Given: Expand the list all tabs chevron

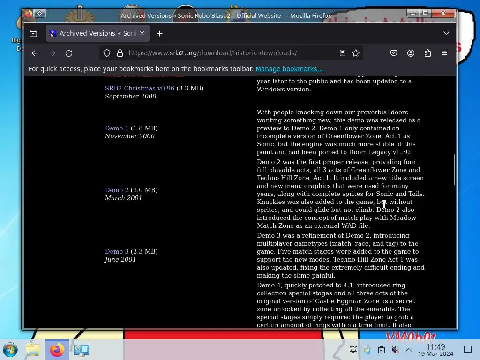Looking at the screenshot, I should tap(446, 33).
